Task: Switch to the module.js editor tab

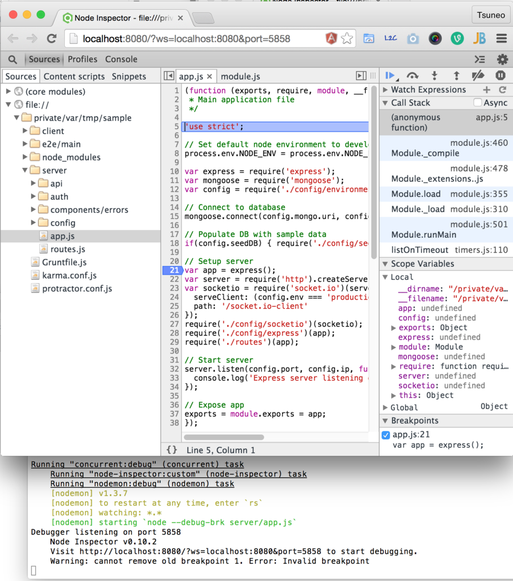Action: tap(240, 77)
